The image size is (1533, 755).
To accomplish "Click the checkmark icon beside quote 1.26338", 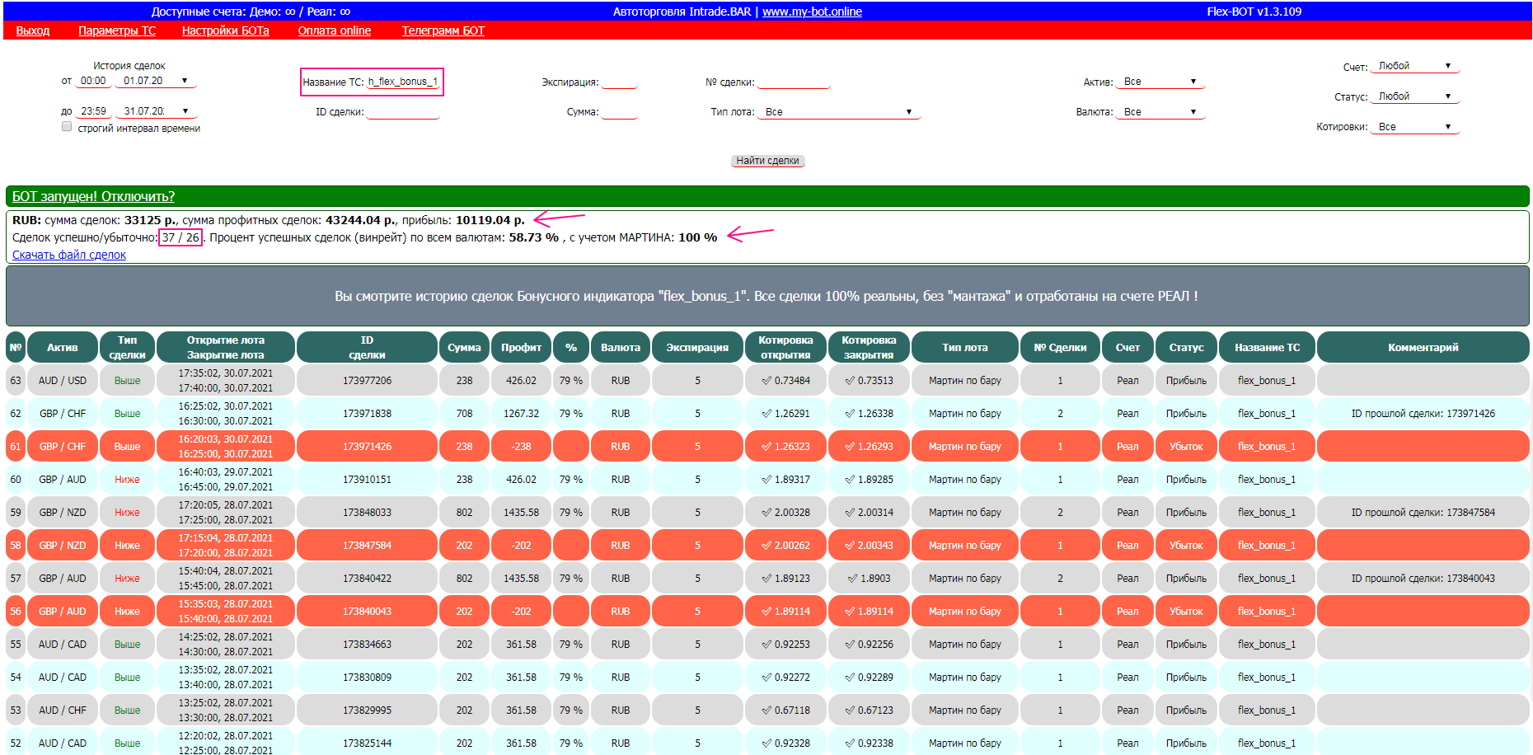I will point(850,414).
